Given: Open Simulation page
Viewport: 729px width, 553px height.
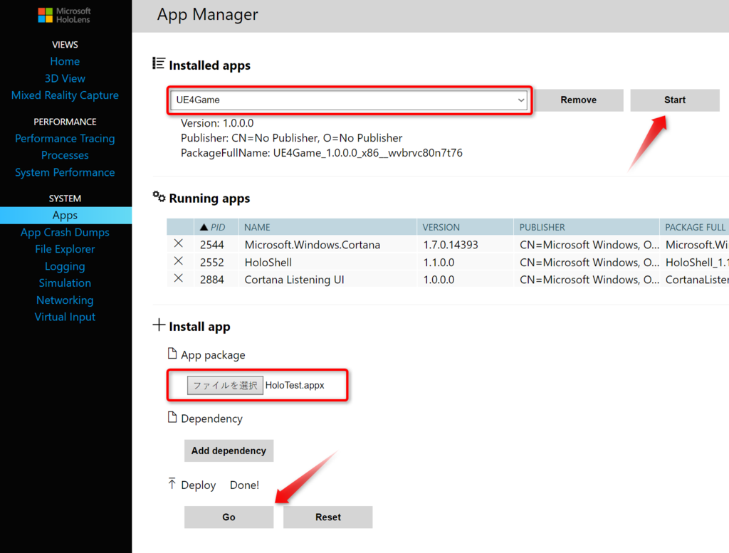Looking at the screenshot, I should point(65,283).
